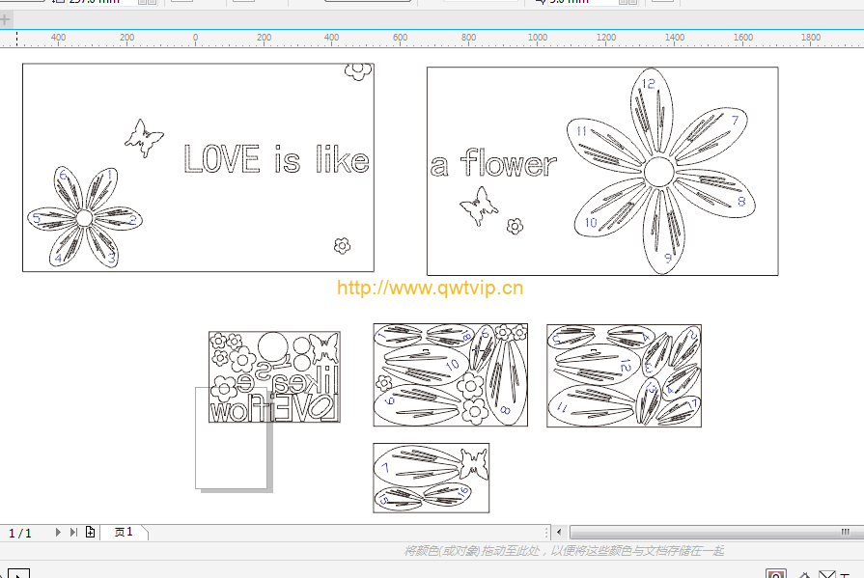Go to the next page arrow

point(58,533)
